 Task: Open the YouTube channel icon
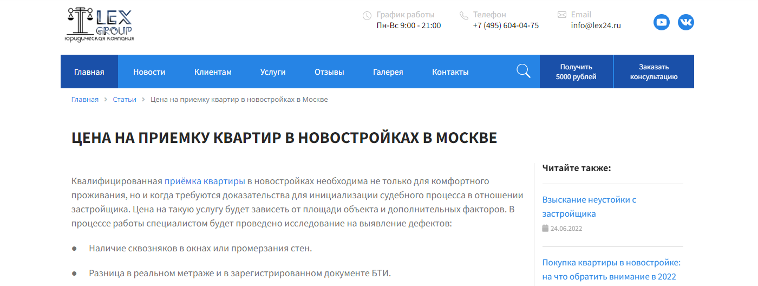pos(662,22)
